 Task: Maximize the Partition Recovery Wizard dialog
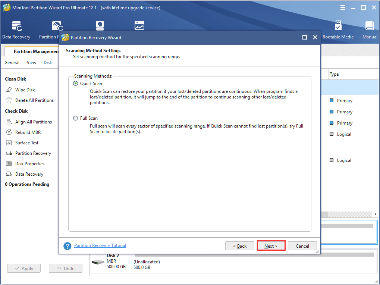[305, 37]
